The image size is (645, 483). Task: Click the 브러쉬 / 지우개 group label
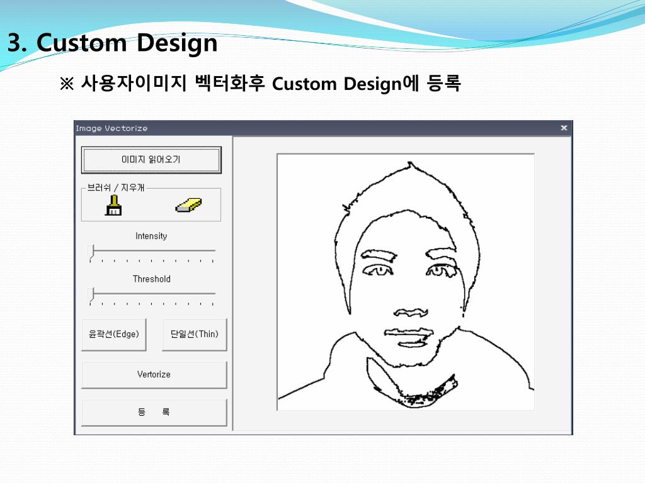tap(116, 187)
